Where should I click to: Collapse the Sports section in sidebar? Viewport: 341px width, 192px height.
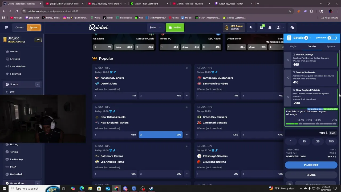click(38, 84)
